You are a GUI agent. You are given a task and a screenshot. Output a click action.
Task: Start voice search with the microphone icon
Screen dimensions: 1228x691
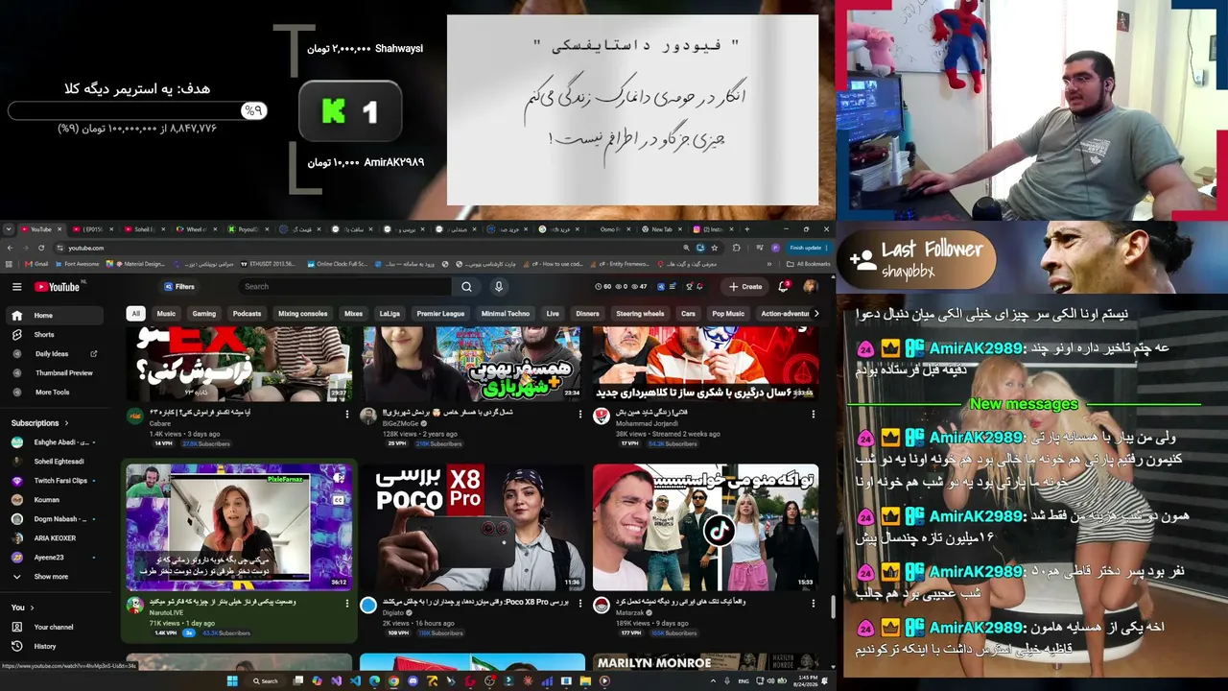[499, 287]
